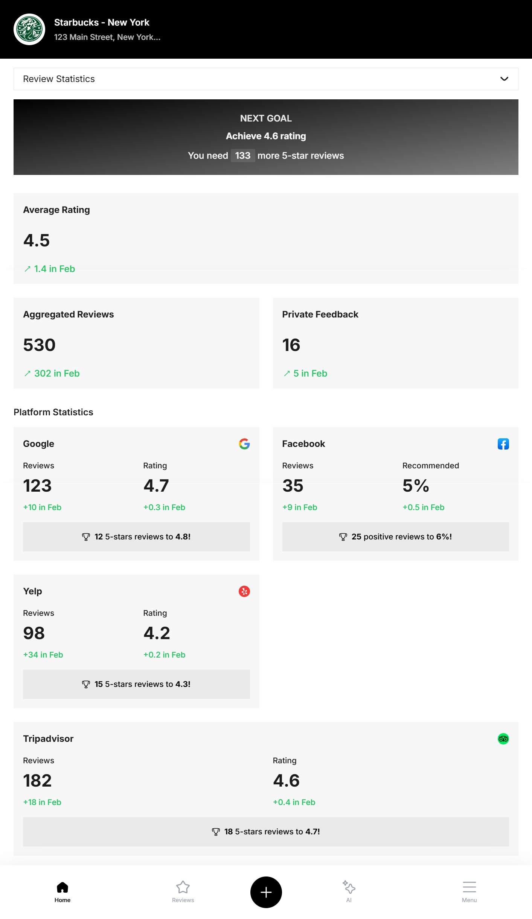Click '12 5-stars reviews to 4.8!' goal
Viewport: 532px width, 919px height.
coord(136,537)
